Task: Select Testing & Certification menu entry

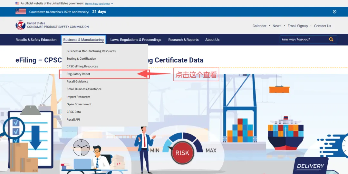Action: (81, 59)
